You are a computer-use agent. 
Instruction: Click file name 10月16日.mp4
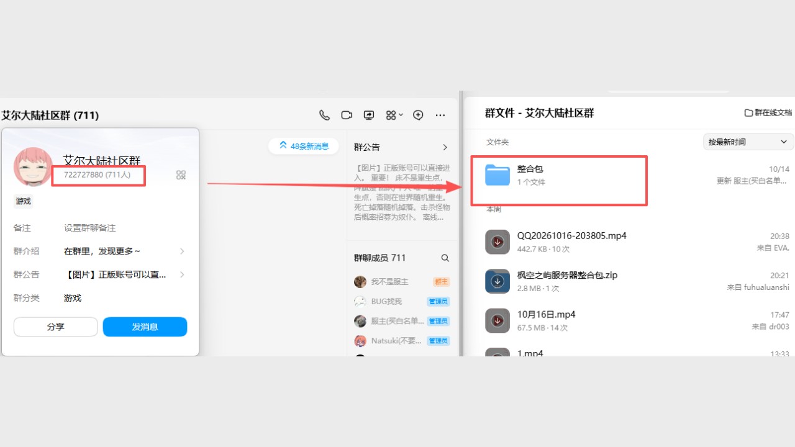click(546, 314)
